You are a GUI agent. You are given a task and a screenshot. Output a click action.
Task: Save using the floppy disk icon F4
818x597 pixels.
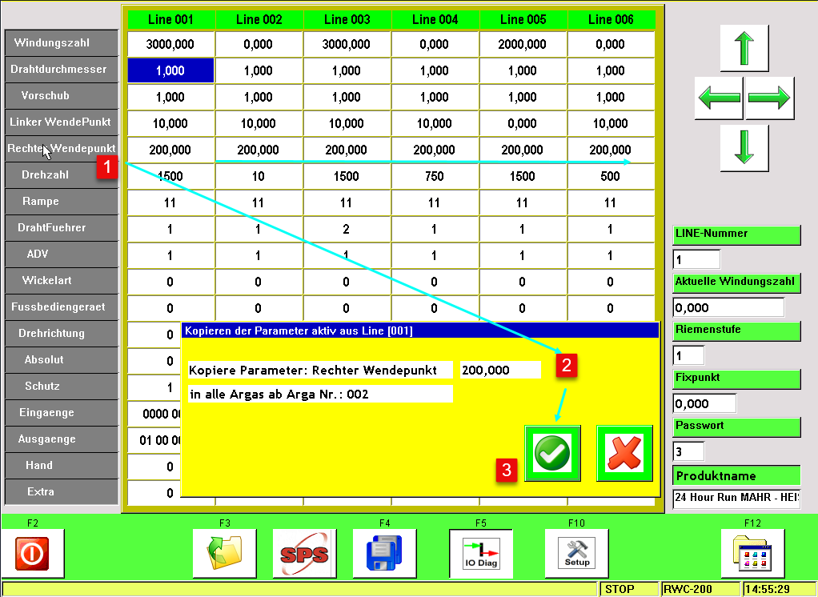click(x=385, y=553)
